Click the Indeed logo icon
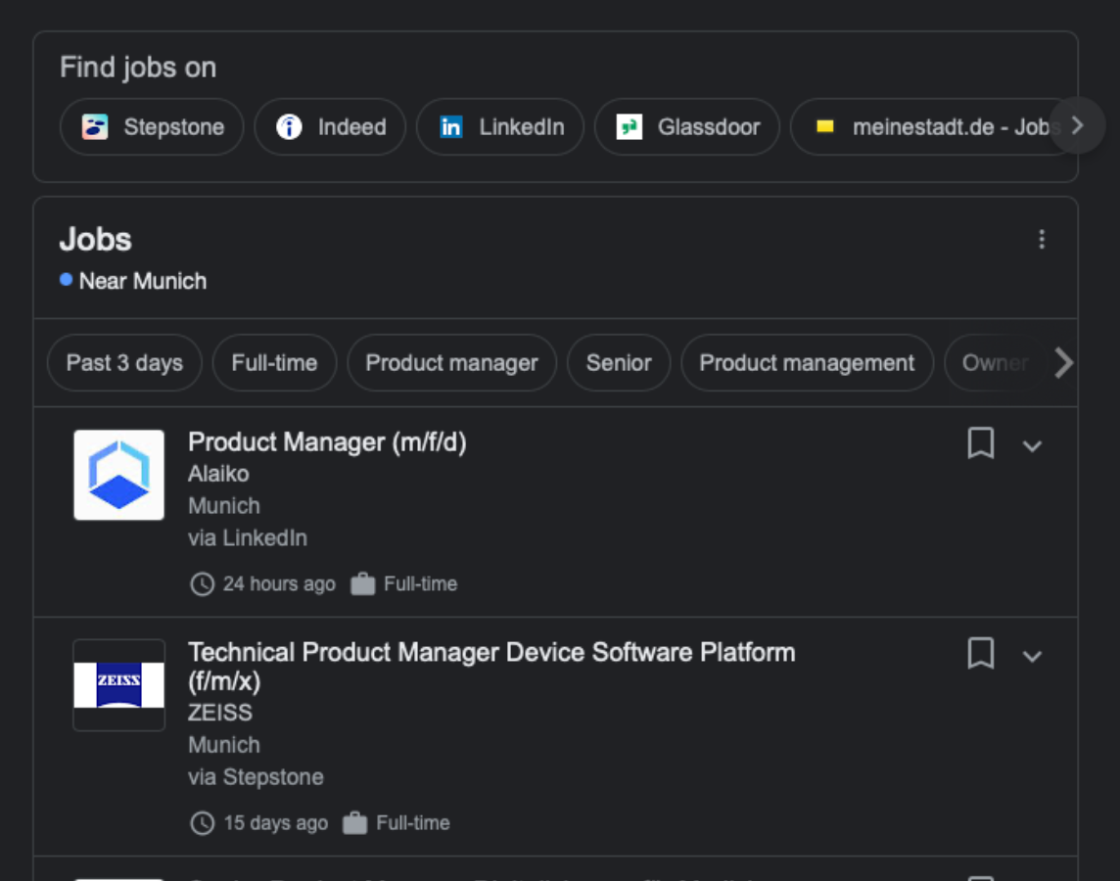 click(x=289, y=127)
